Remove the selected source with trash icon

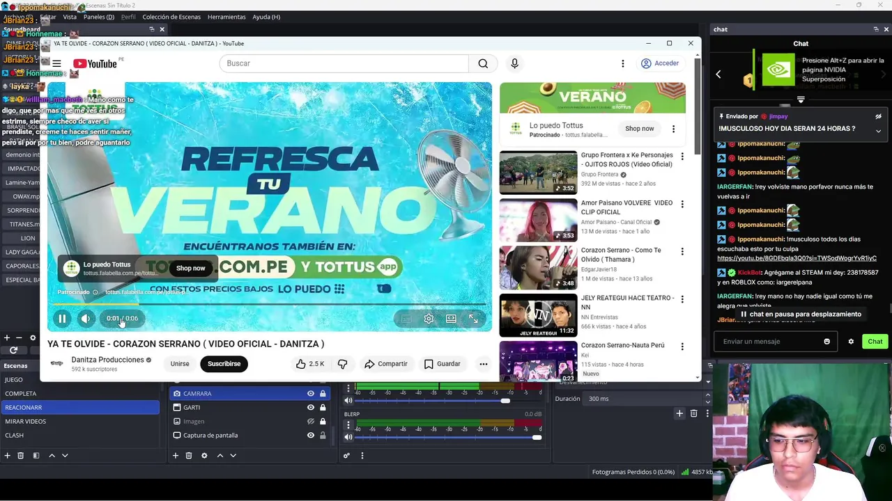[x=189, y=456]
